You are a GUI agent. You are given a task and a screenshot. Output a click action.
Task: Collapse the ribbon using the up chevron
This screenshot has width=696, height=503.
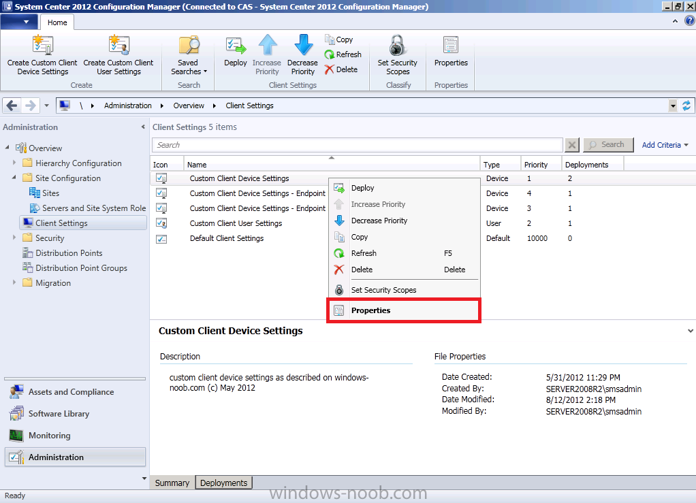[675, 21]
